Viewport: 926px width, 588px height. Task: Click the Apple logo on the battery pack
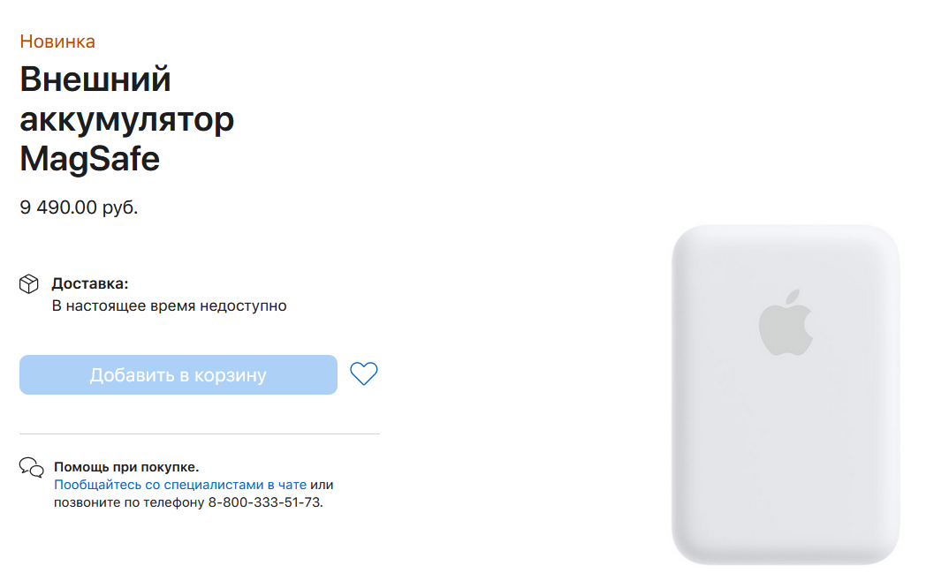click(x=786, y=322)
